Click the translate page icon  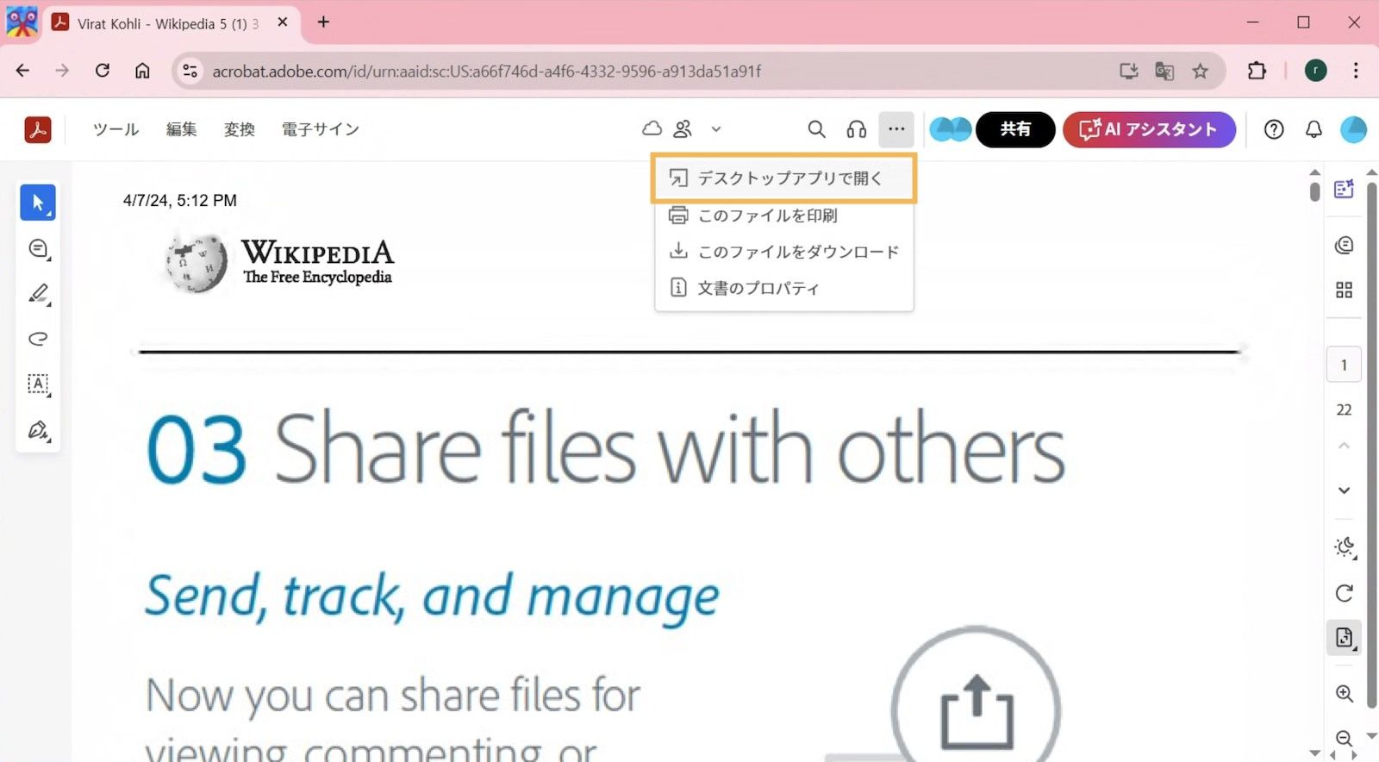(1164, 71)
